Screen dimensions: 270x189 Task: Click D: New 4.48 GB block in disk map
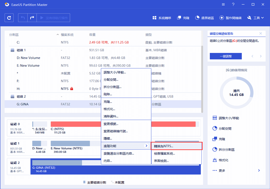coord(40,147)
